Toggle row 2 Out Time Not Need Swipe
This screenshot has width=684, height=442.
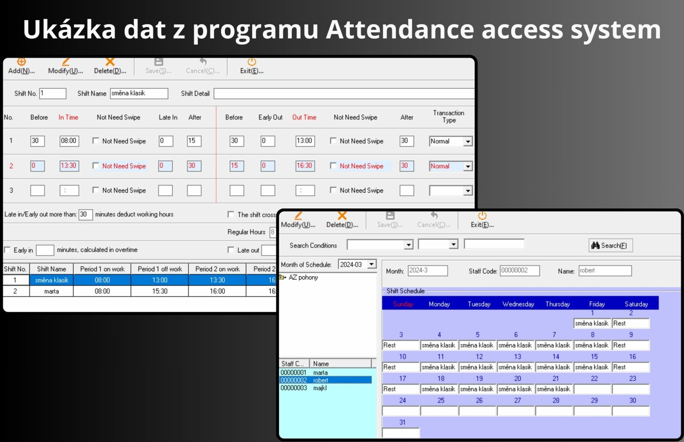tap(333, 166)
